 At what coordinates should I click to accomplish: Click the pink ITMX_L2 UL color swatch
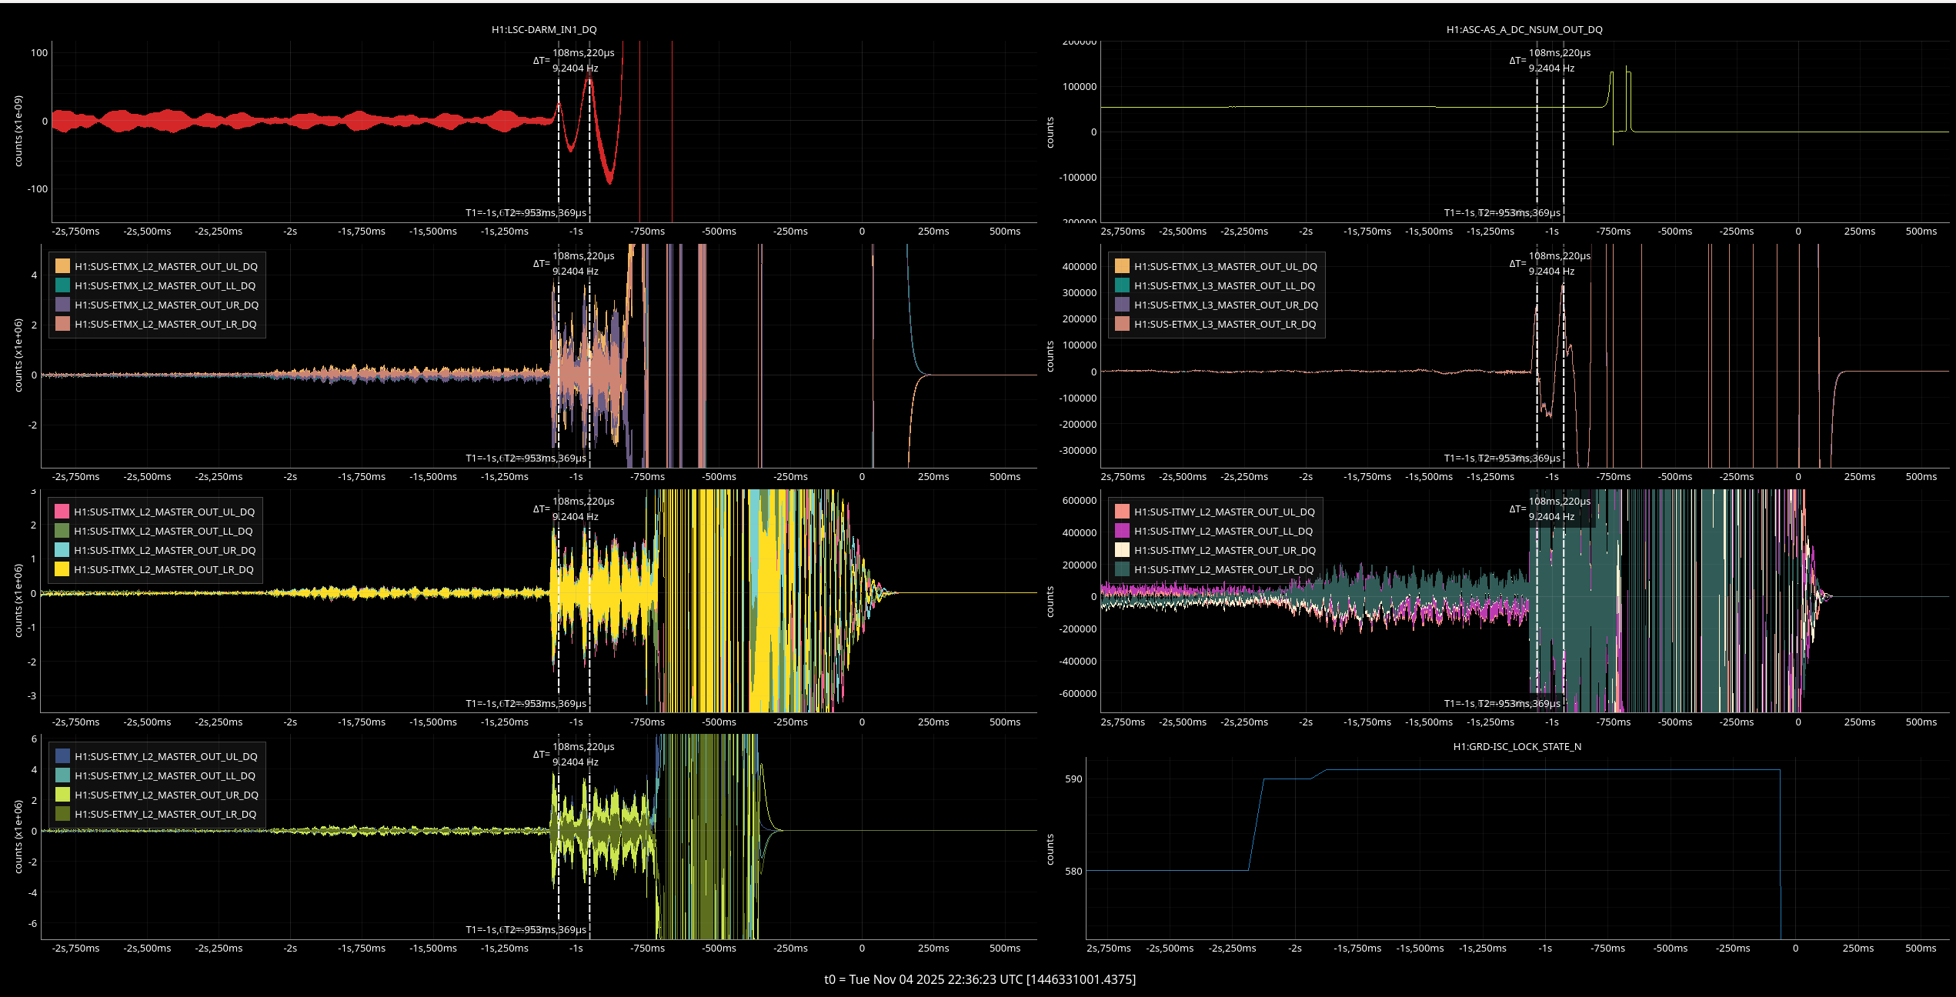click(62, 512)
